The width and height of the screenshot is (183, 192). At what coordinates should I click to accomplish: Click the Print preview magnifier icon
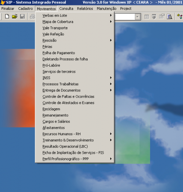pyautogui.click(x=169, y=17)
